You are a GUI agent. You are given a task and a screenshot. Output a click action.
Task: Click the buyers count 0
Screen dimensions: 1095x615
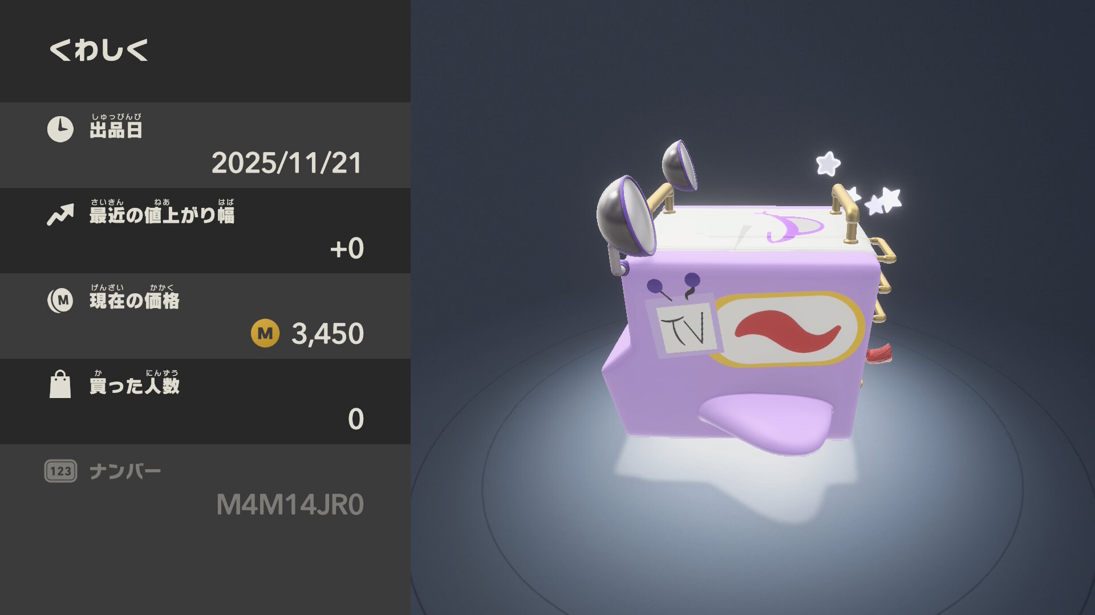click(x=356, y=419)
